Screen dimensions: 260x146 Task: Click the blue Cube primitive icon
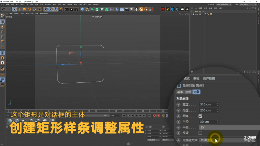83,9
